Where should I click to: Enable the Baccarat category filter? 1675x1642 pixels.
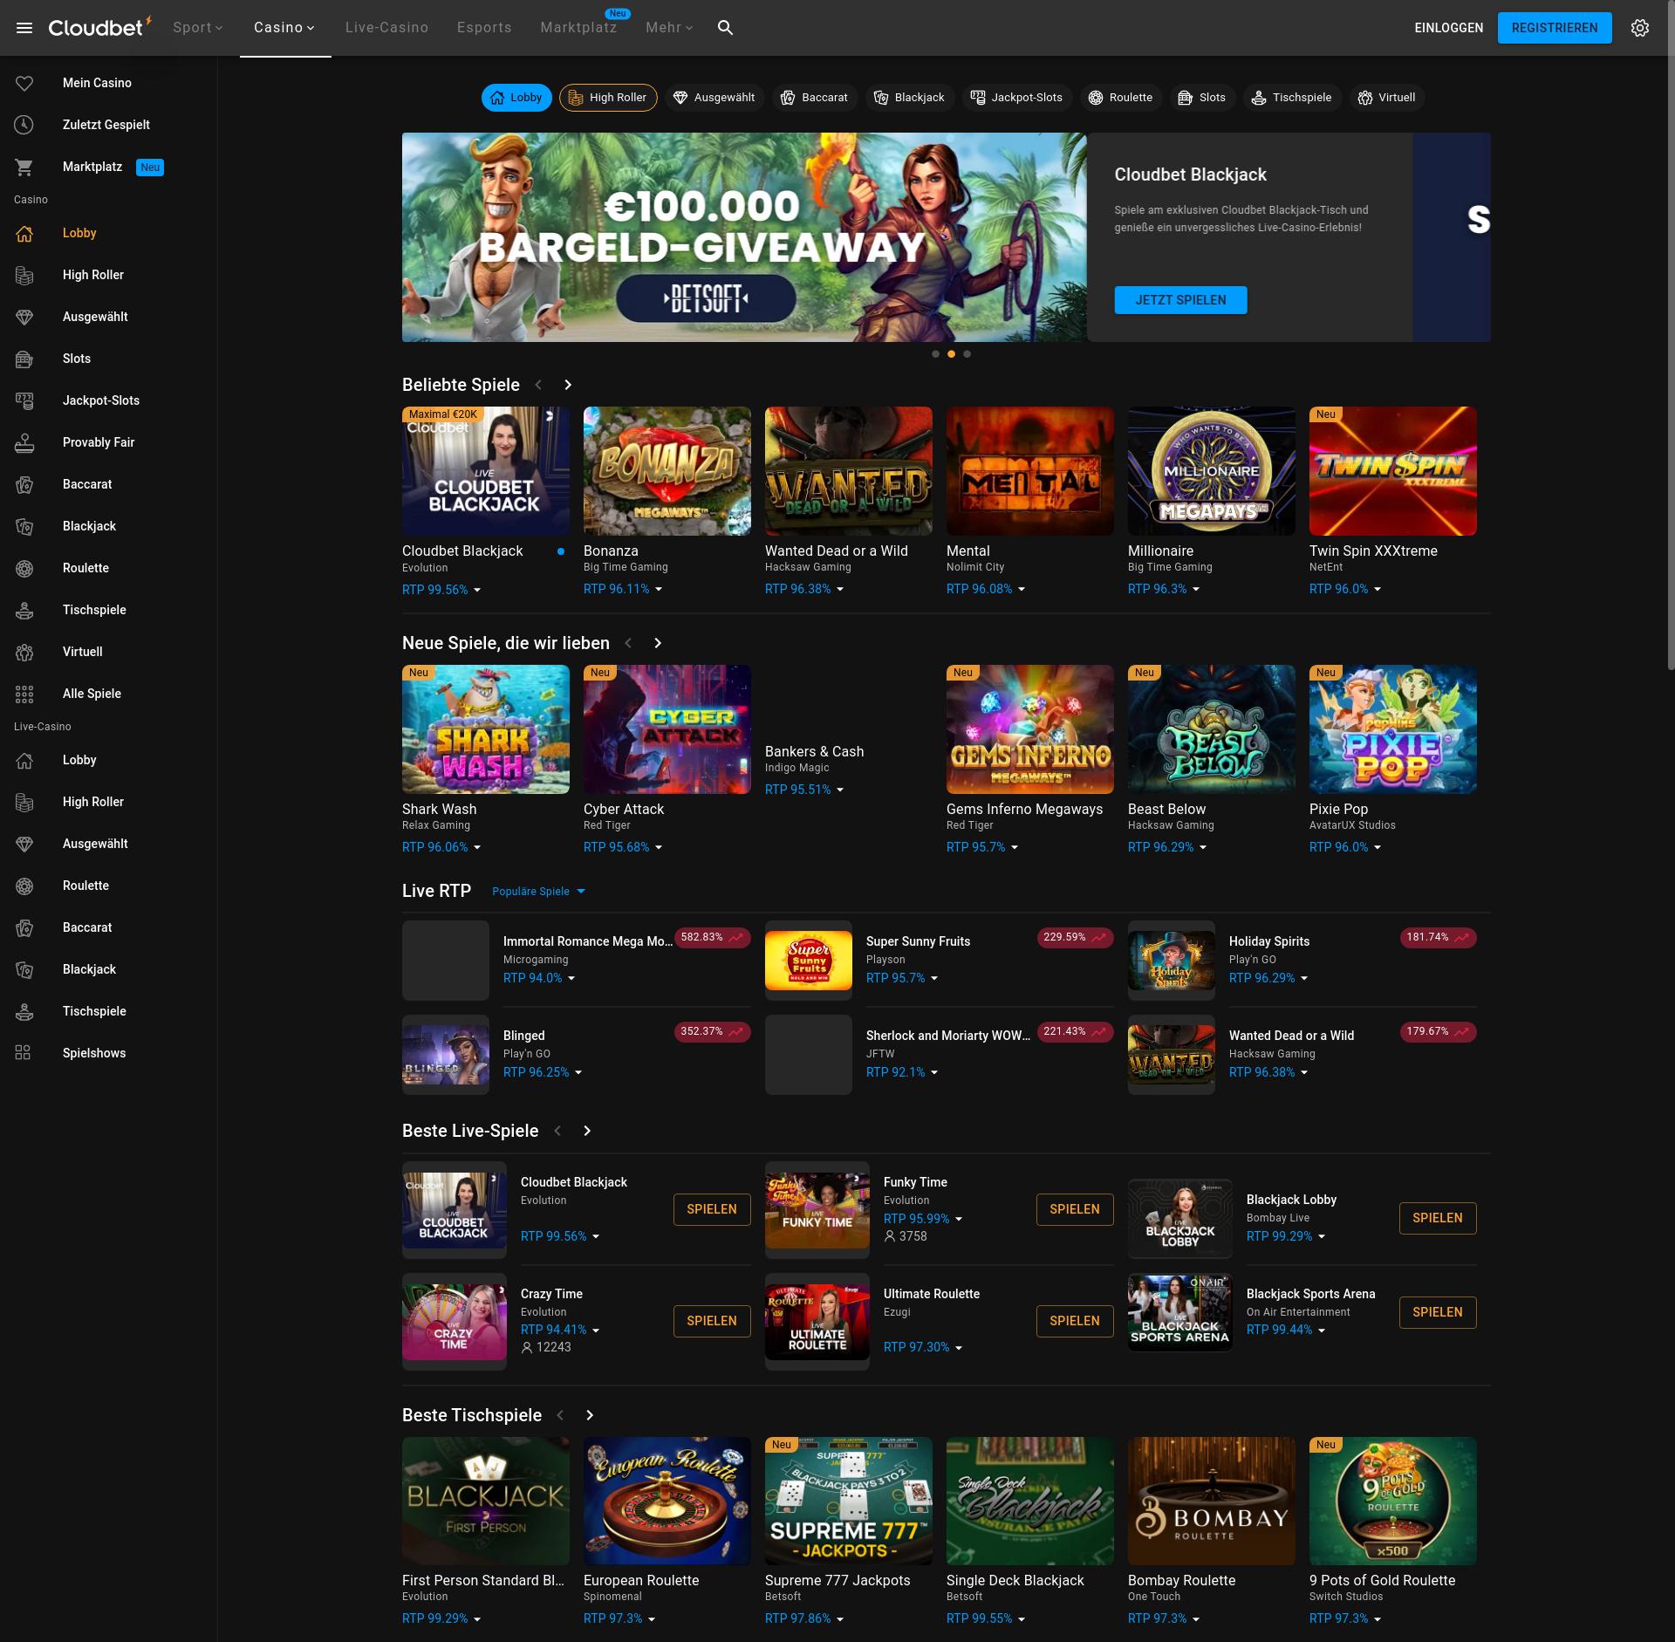[815, 97]
